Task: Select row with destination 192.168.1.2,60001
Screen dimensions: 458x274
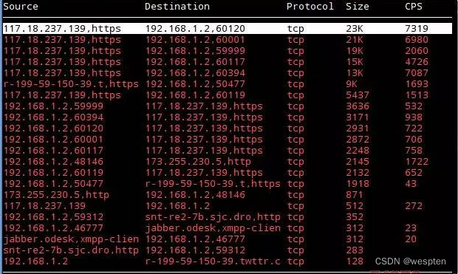Action: pos(228,40)
